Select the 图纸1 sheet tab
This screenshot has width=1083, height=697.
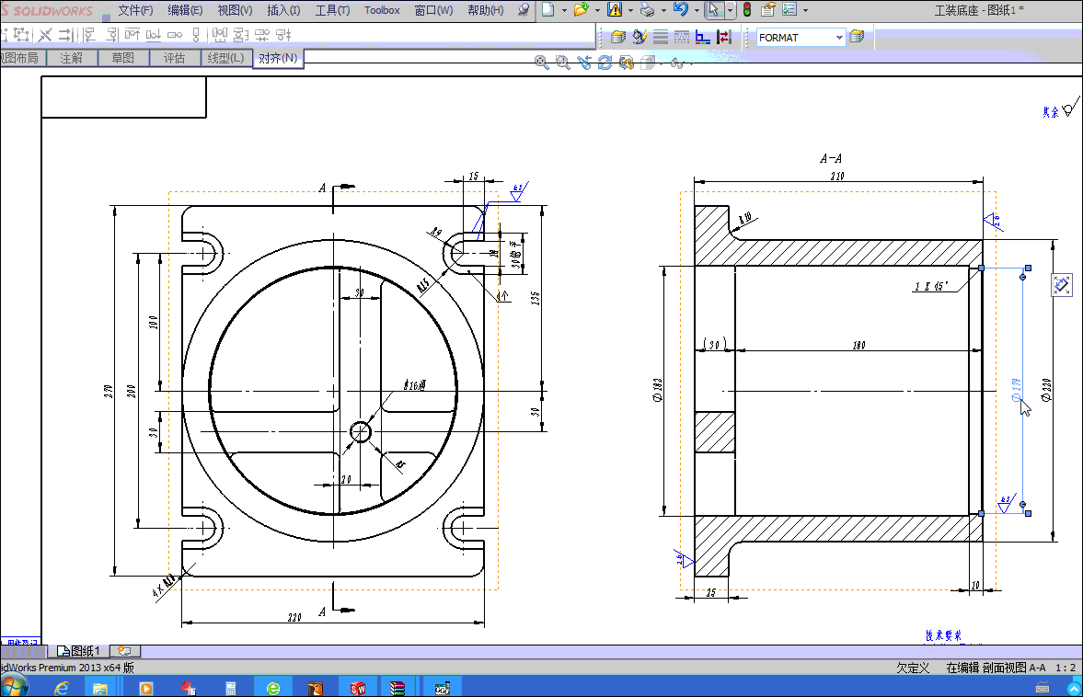(79, 651)
